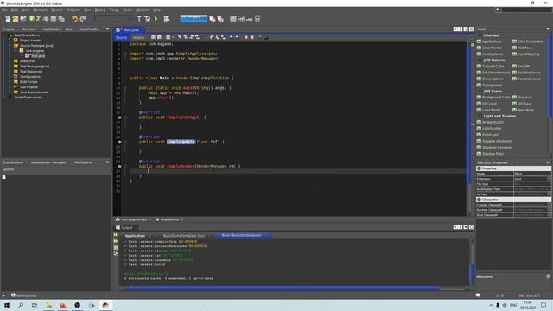Click the Build Project hammer icon

[x=139, y=19]
